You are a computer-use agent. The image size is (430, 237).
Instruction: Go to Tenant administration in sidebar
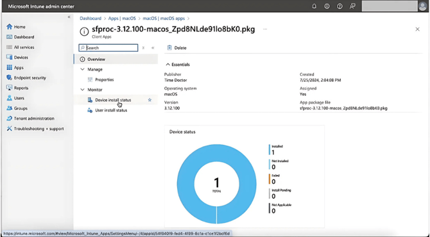[x=34, y=118]
